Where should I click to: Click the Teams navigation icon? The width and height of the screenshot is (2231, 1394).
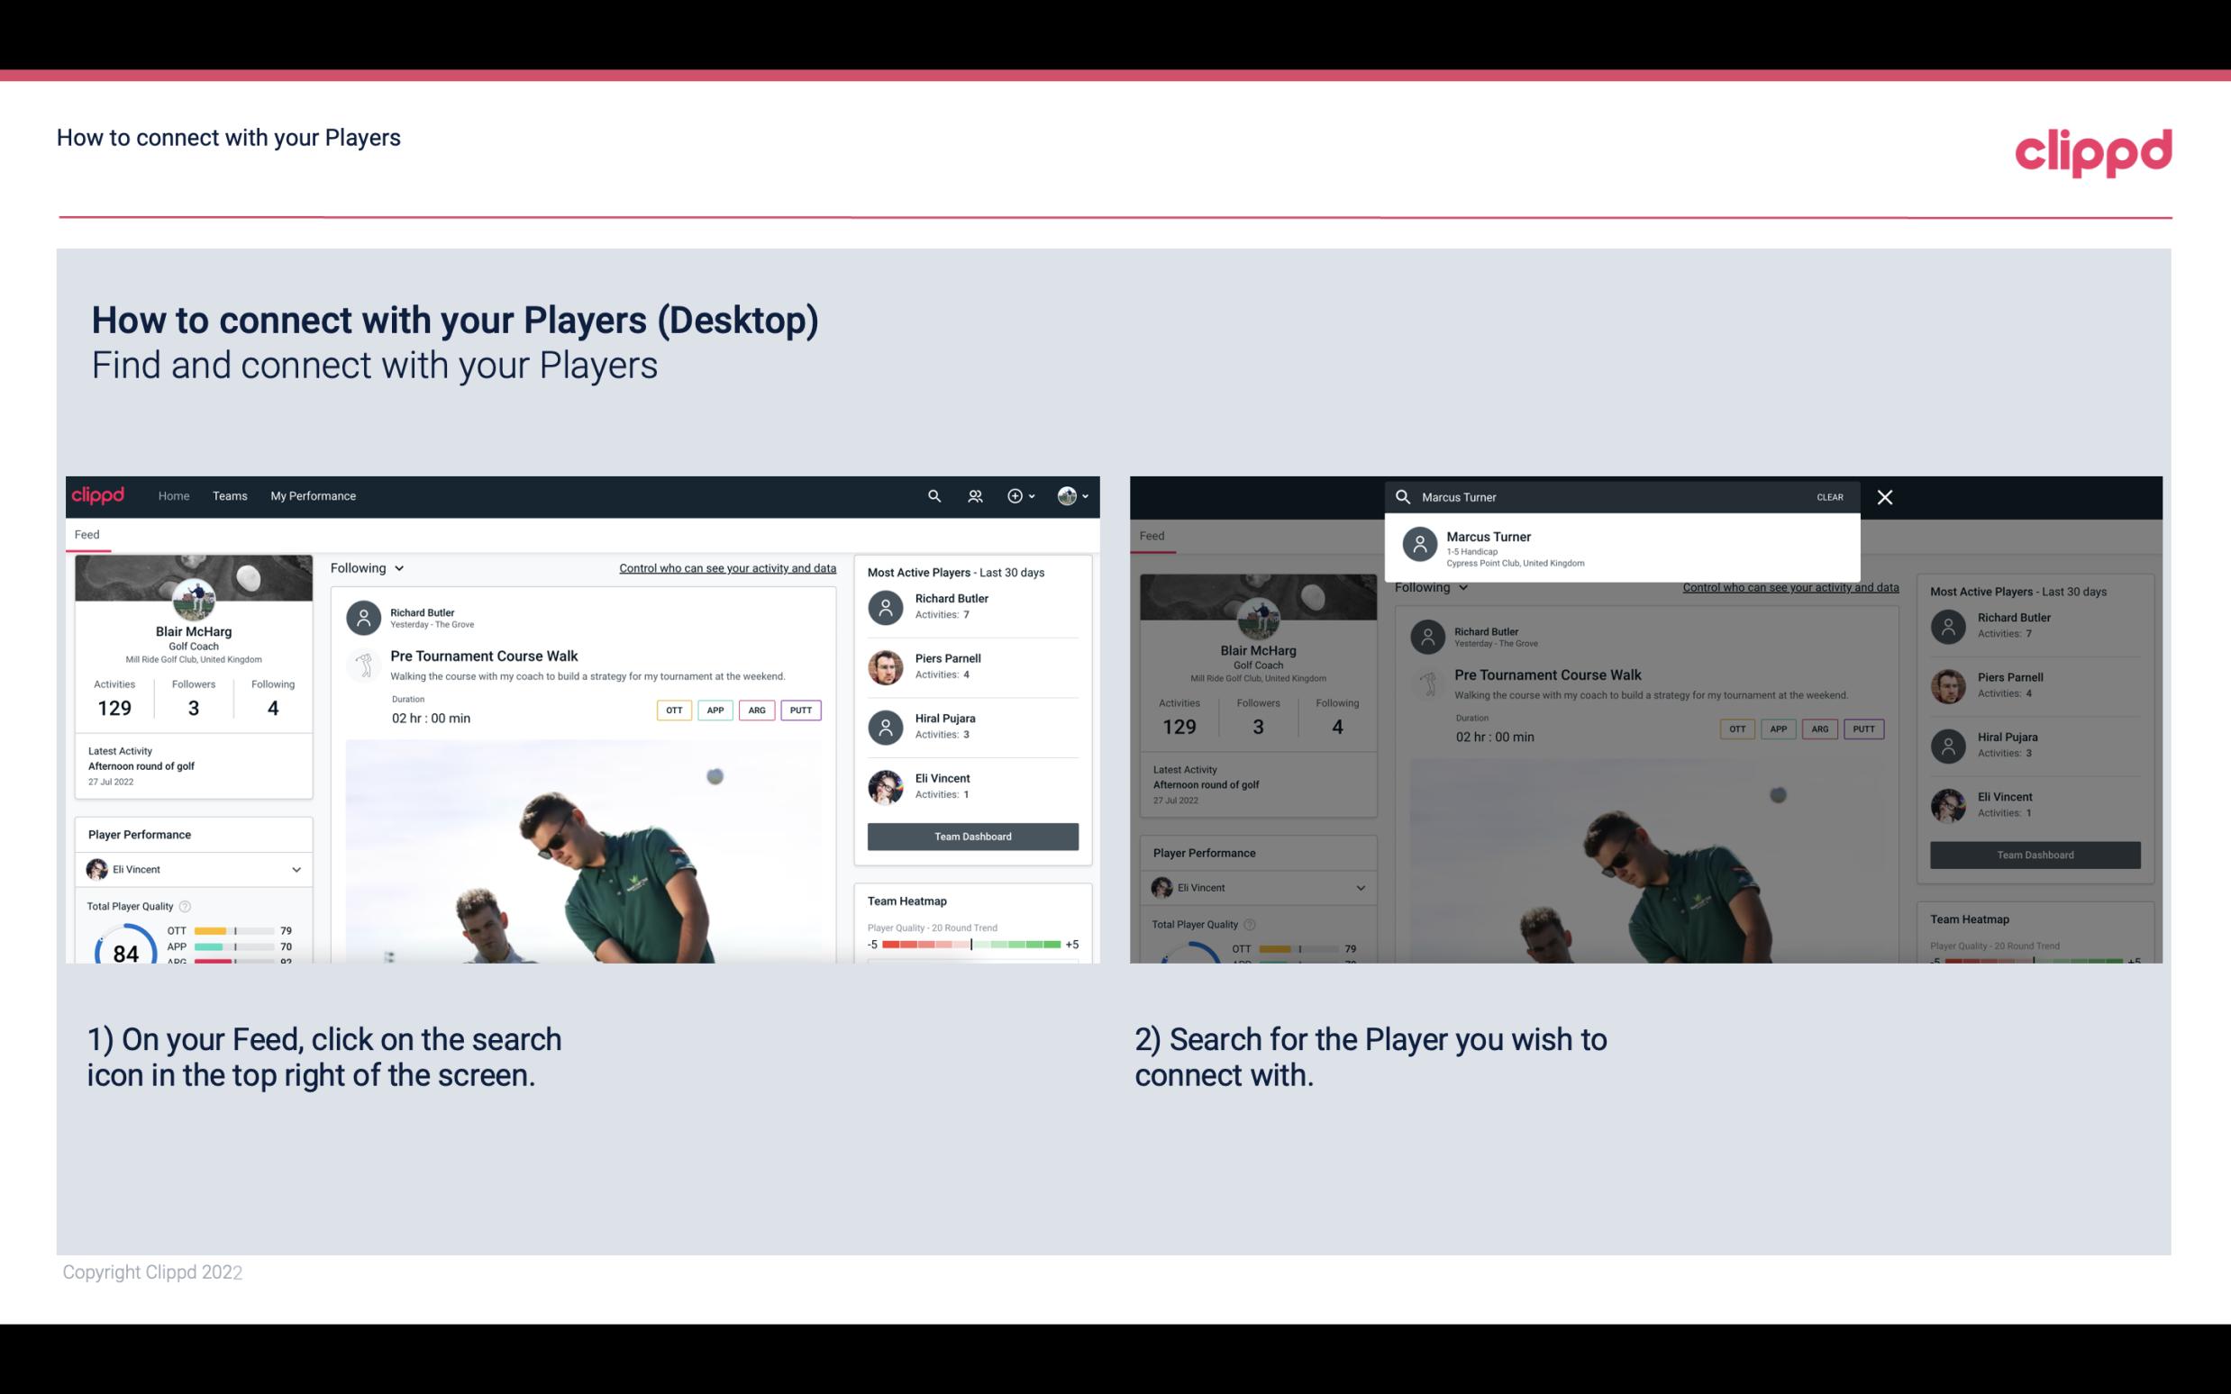point(228,496)
